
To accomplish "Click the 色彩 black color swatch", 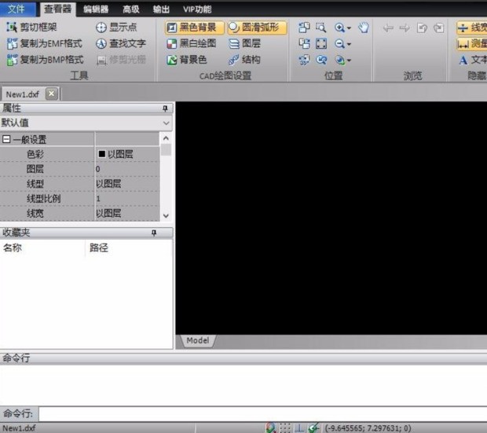I will (x=101, y=154).
